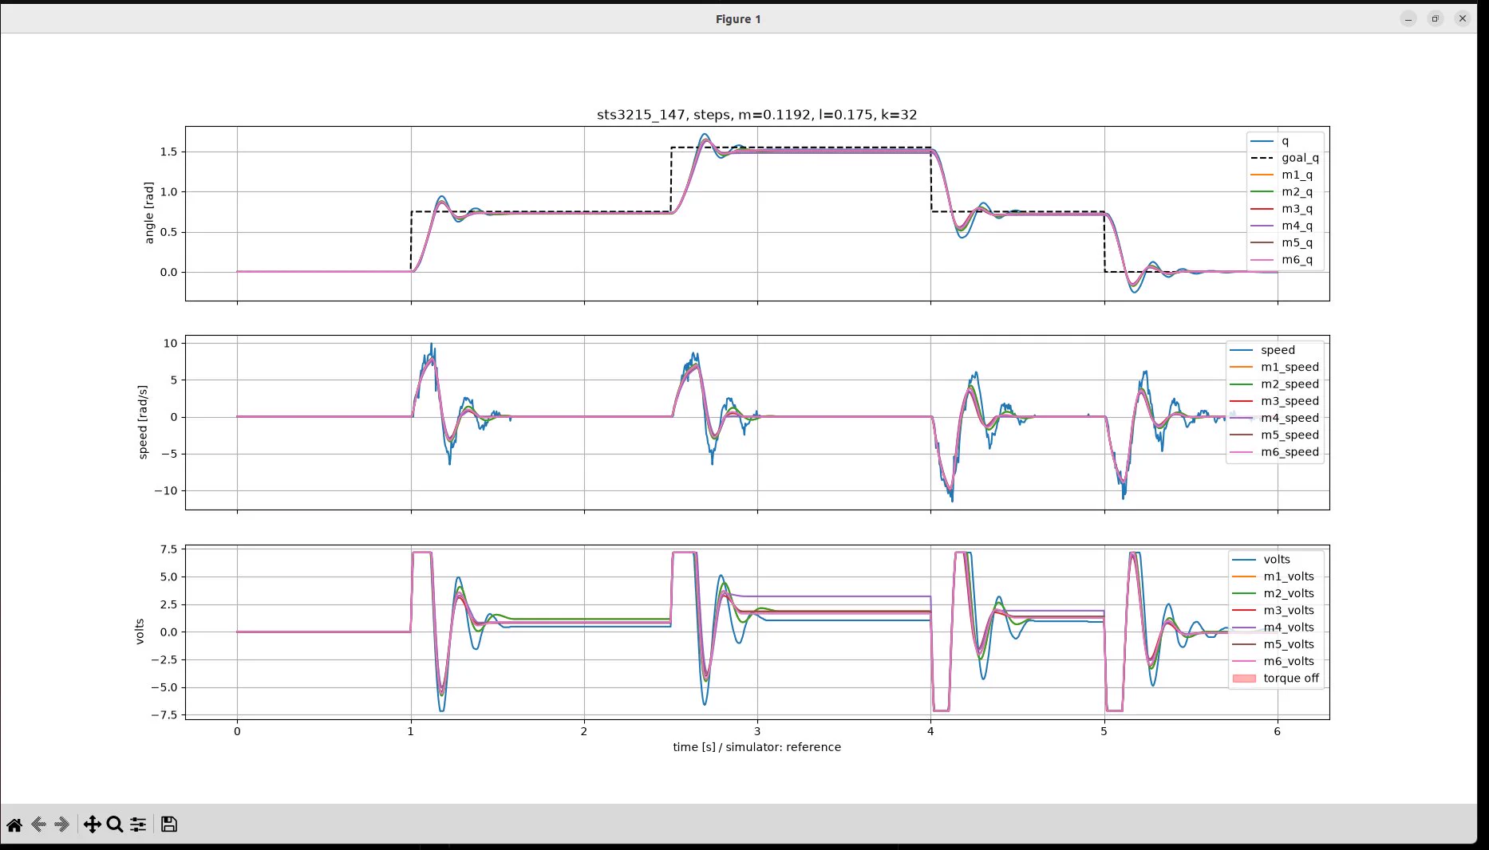Activate the Pan axes tool
The image size is (1489, 850).
(x=93, y=824)
